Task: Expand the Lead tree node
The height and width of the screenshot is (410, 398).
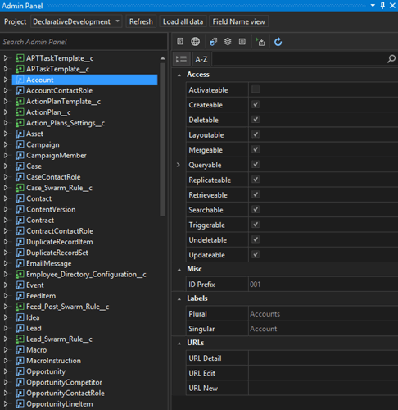Action: (6, 328)
